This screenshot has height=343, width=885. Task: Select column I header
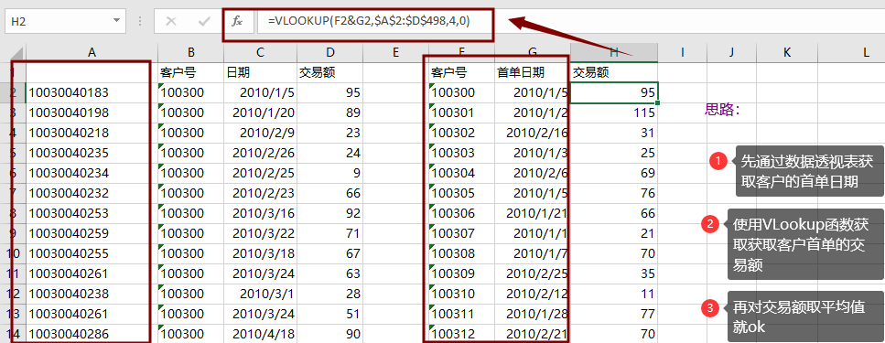click(x=683, y=52)
